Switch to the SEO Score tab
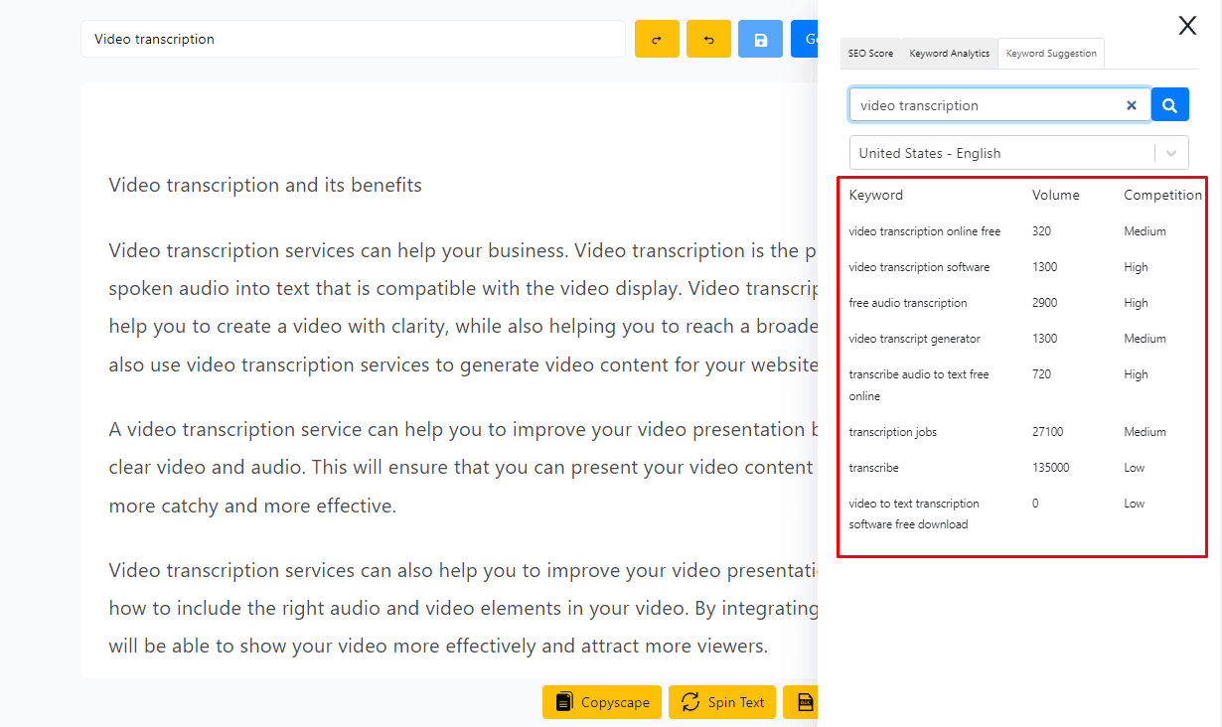The height and width of the screenshot is (727, 1222). [870, 54]
